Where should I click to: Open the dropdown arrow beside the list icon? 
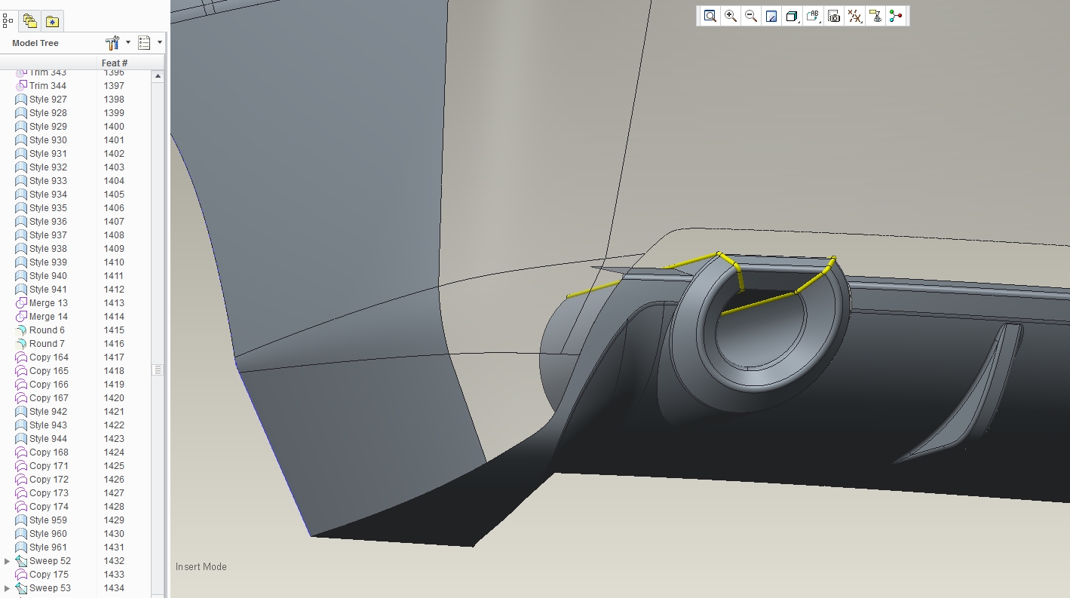point(159,43)
